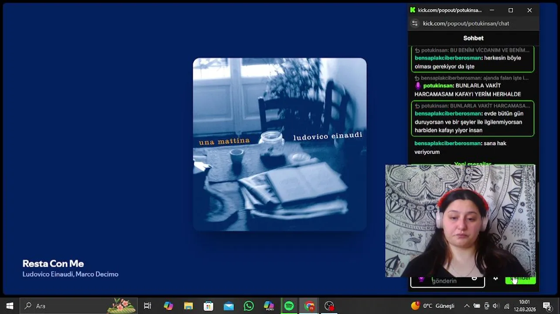The width and height of the screenshot is (560, 314).
Task: Open File Explorer from the taskbar
Action: tap(188, 306)
